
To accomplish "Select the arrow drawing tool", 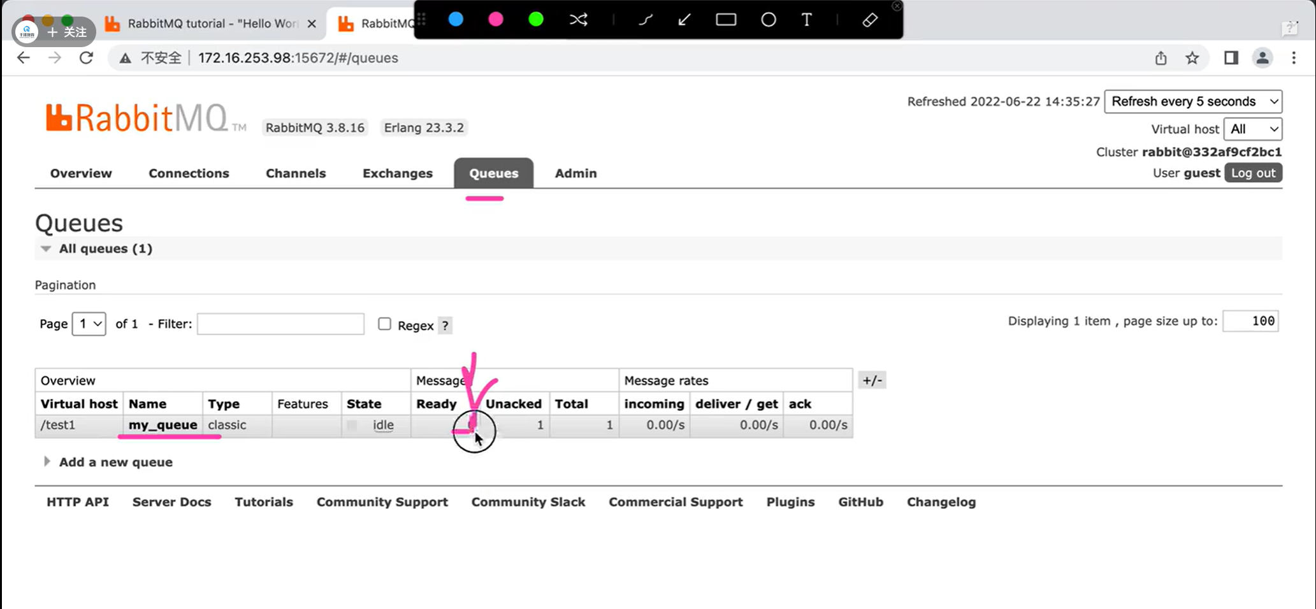I will click(x=684, y=20).
